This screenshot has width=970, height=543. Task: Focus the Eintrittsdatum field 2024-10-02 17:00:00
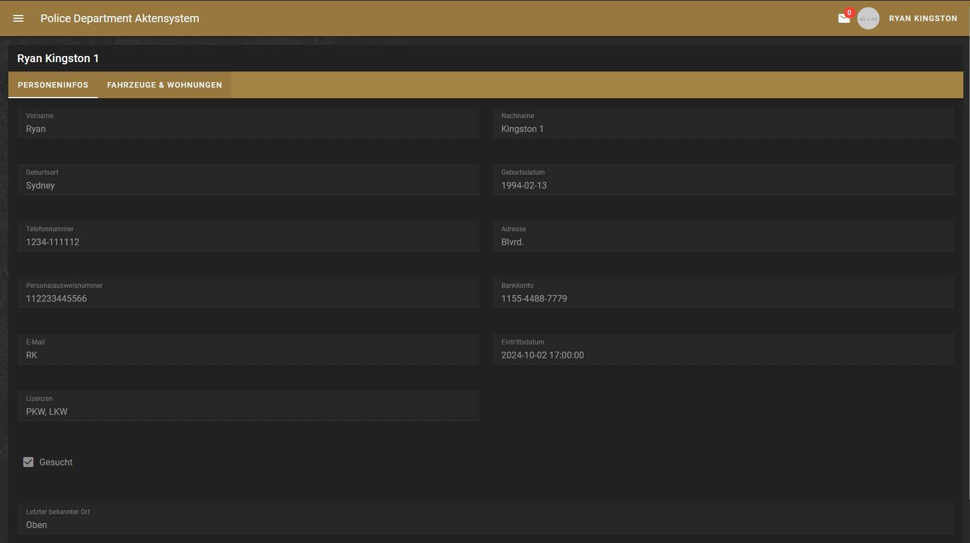[x=723, y=349]
